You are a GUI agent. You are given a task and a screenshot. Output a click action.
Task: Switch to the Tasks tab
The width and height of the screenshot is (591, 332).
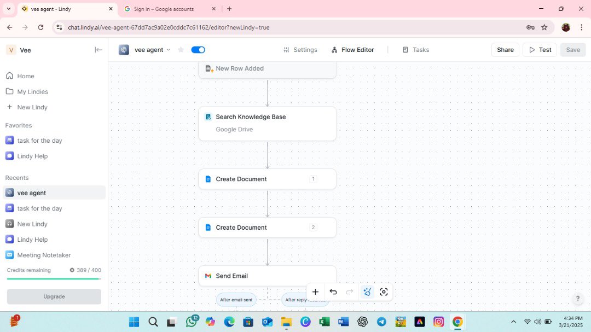tap(416, 50)
